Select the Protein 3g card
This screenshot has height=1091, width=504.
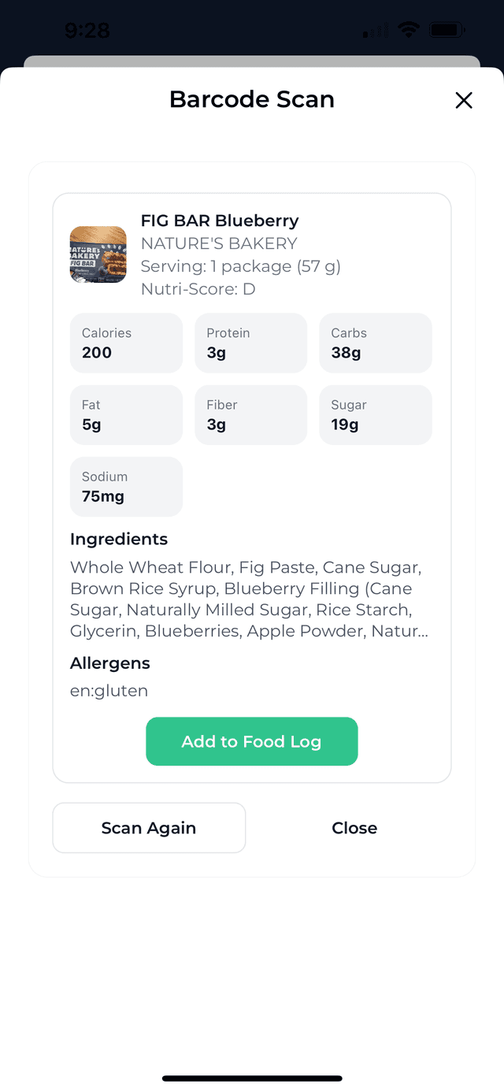[250, 343]
